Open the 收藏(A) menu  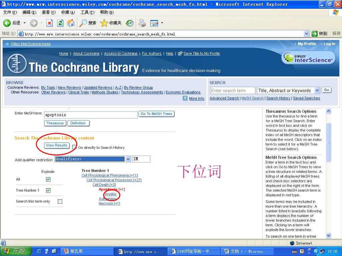pyautogui.click(x=68, y=12)
